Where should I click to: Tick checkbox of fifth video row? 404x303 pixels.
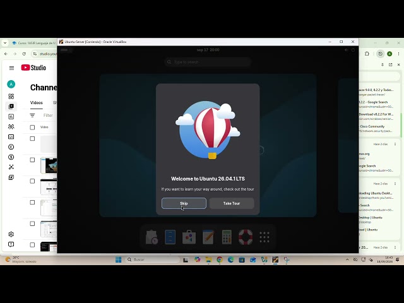pyautogui.click(x=32, y=223)
